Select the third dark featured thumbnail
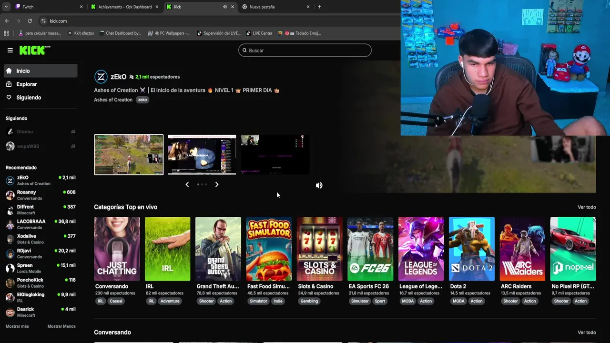Viewport: 610px width, 343px height. click(x=275, y=155)
